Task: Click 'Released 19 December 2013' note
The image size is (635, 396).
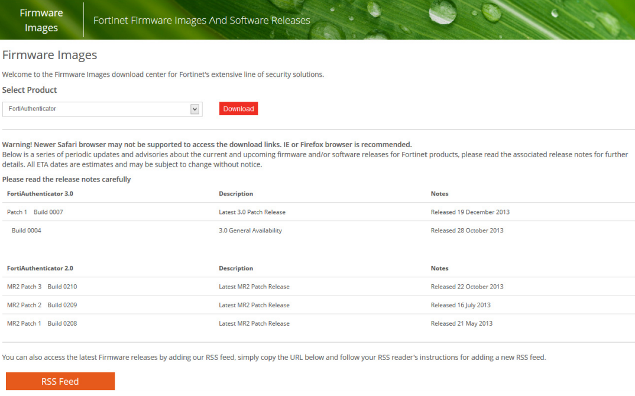Action: tap(470, 212)
